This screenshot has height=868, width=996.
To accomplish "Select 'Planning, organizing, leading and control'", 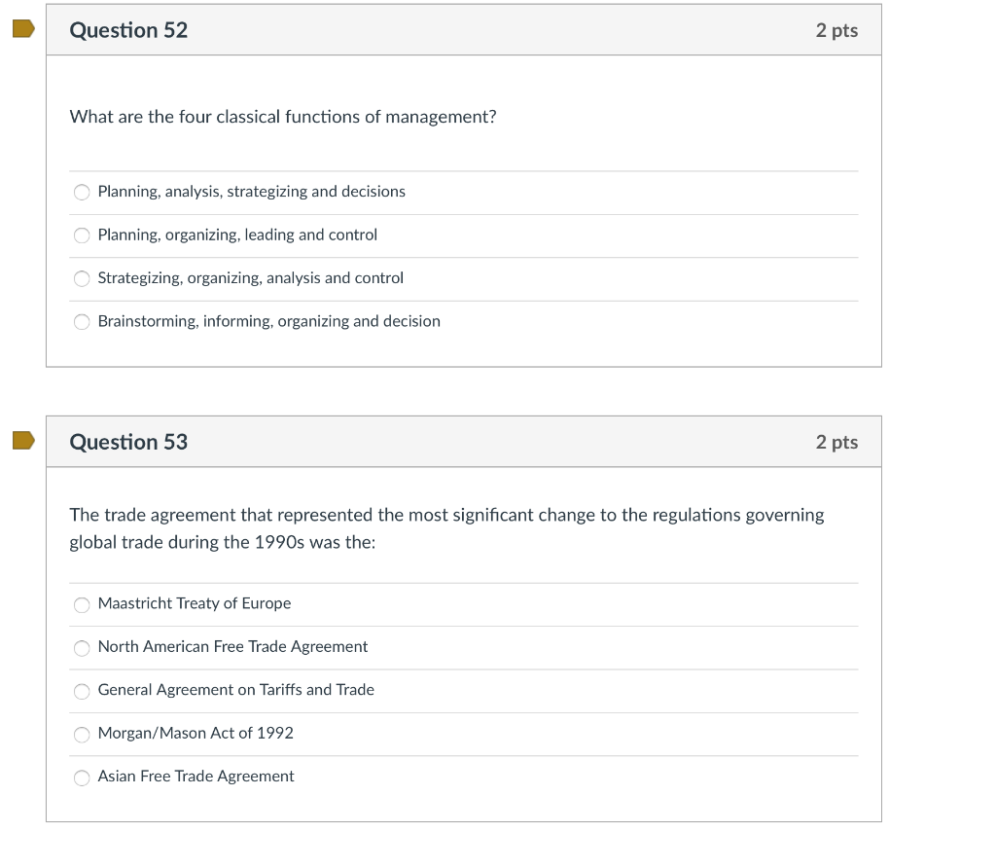I will tap(82, 235).
